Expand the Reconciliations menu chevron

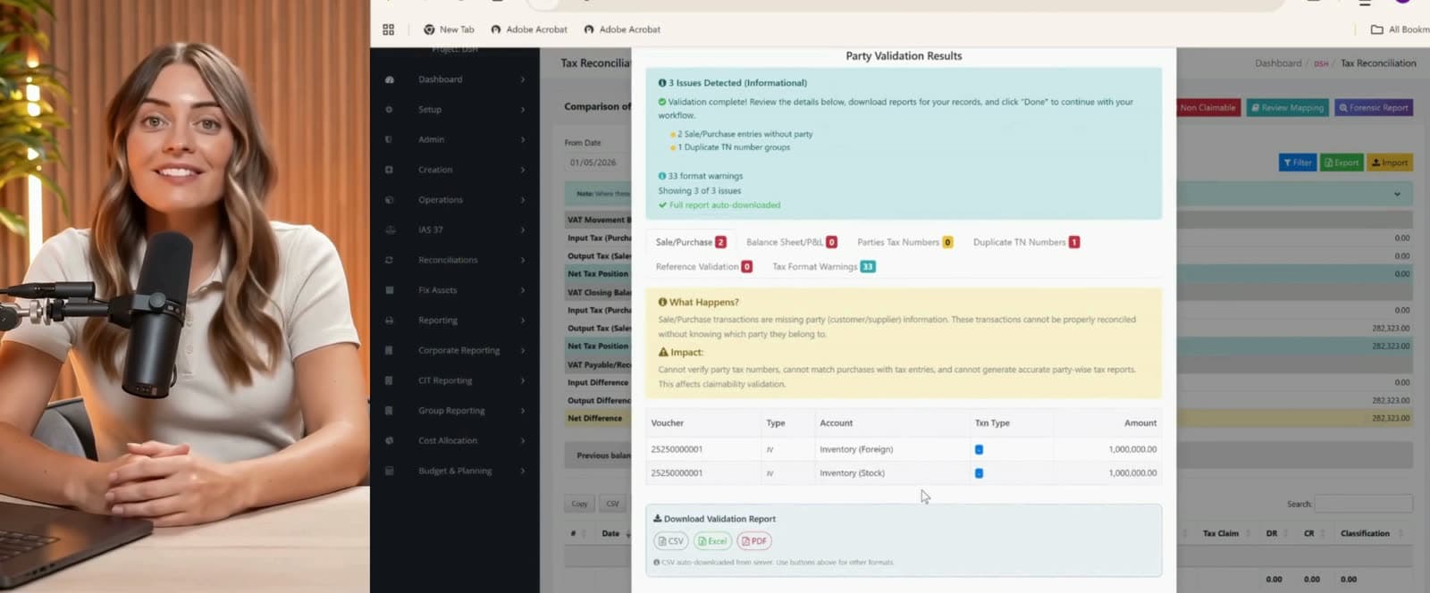point(523,260)
